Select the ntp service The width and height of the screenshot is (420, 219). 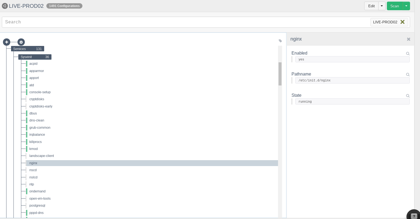click(x=32, y=184)
